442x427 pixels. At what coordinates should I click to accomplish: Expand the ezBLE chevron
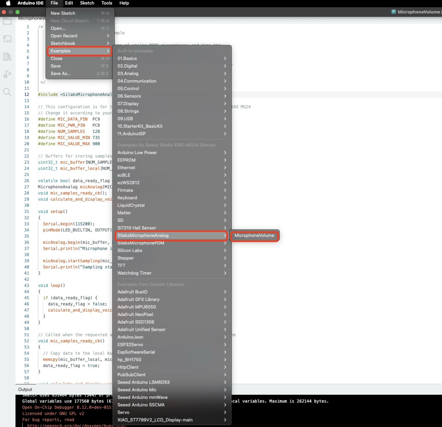point(225,175)
